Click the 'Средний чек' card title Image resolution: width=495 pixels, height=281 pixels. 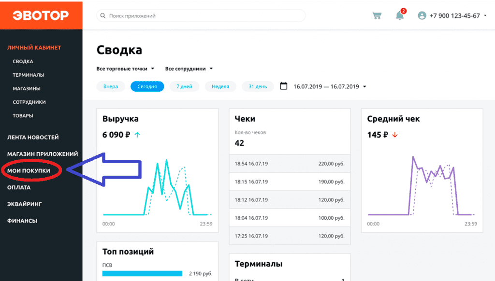[393, 119]
